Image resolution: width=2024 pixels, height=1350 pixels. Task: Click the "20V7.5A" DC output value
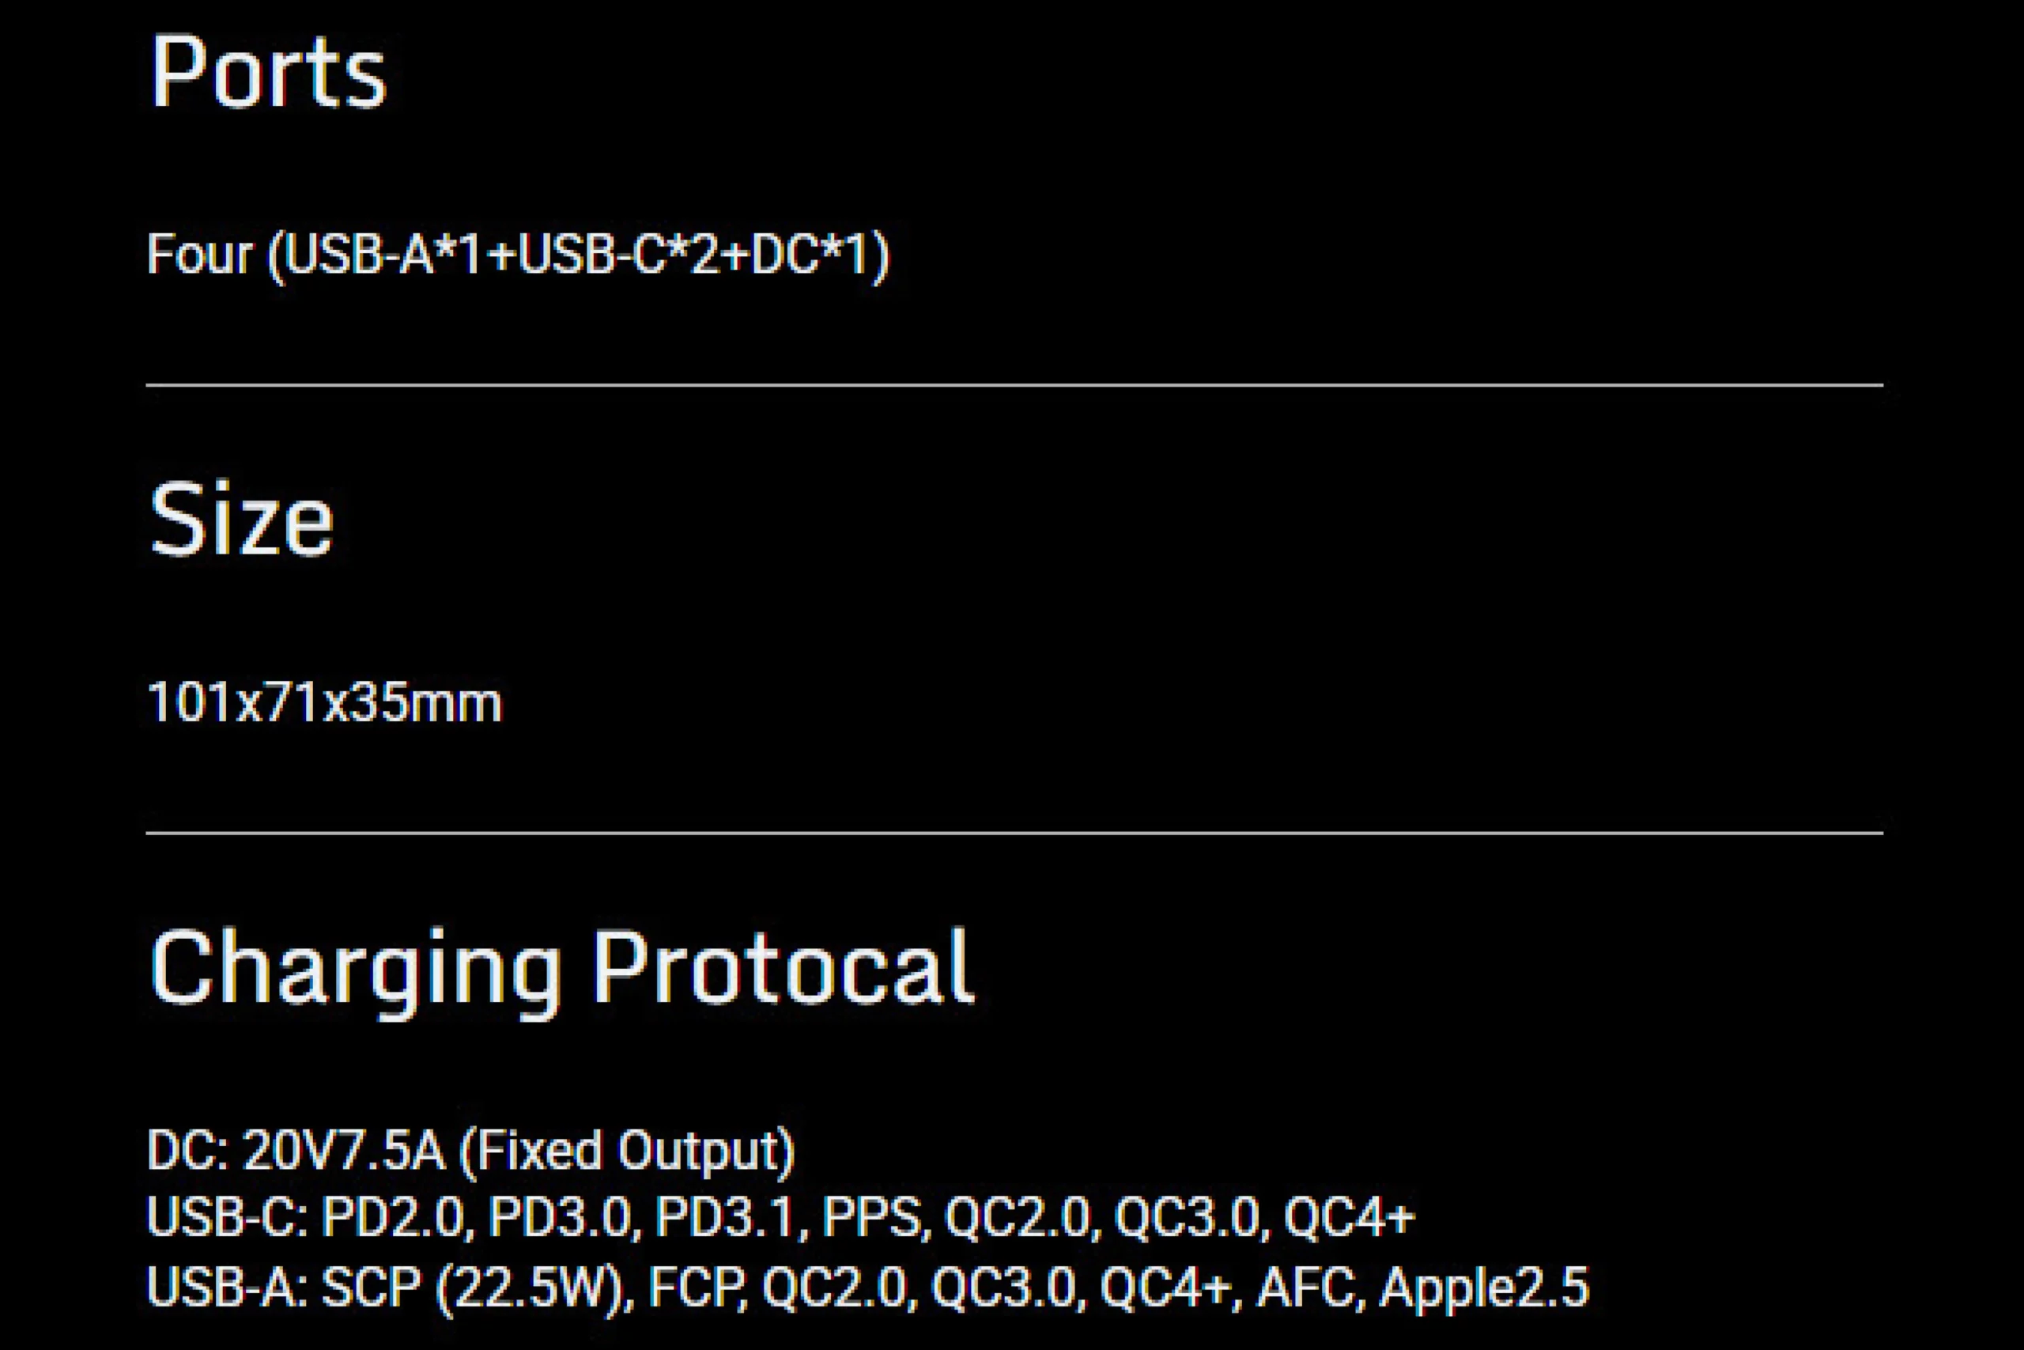coord(344,1150)
